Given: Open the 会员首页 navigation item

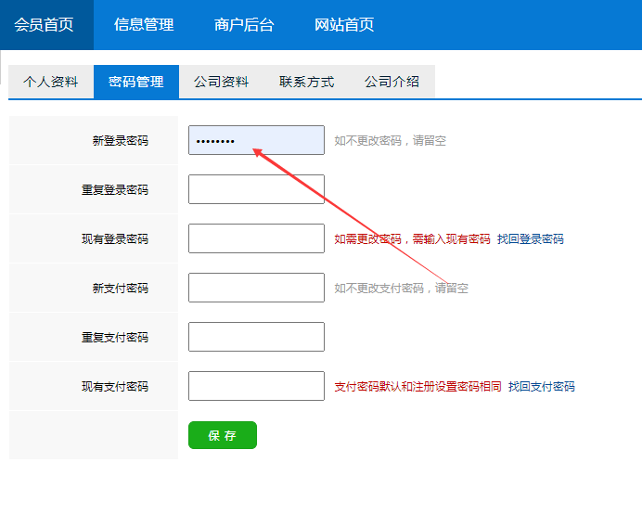Looking at the screenshot, I should coord(45,25).
